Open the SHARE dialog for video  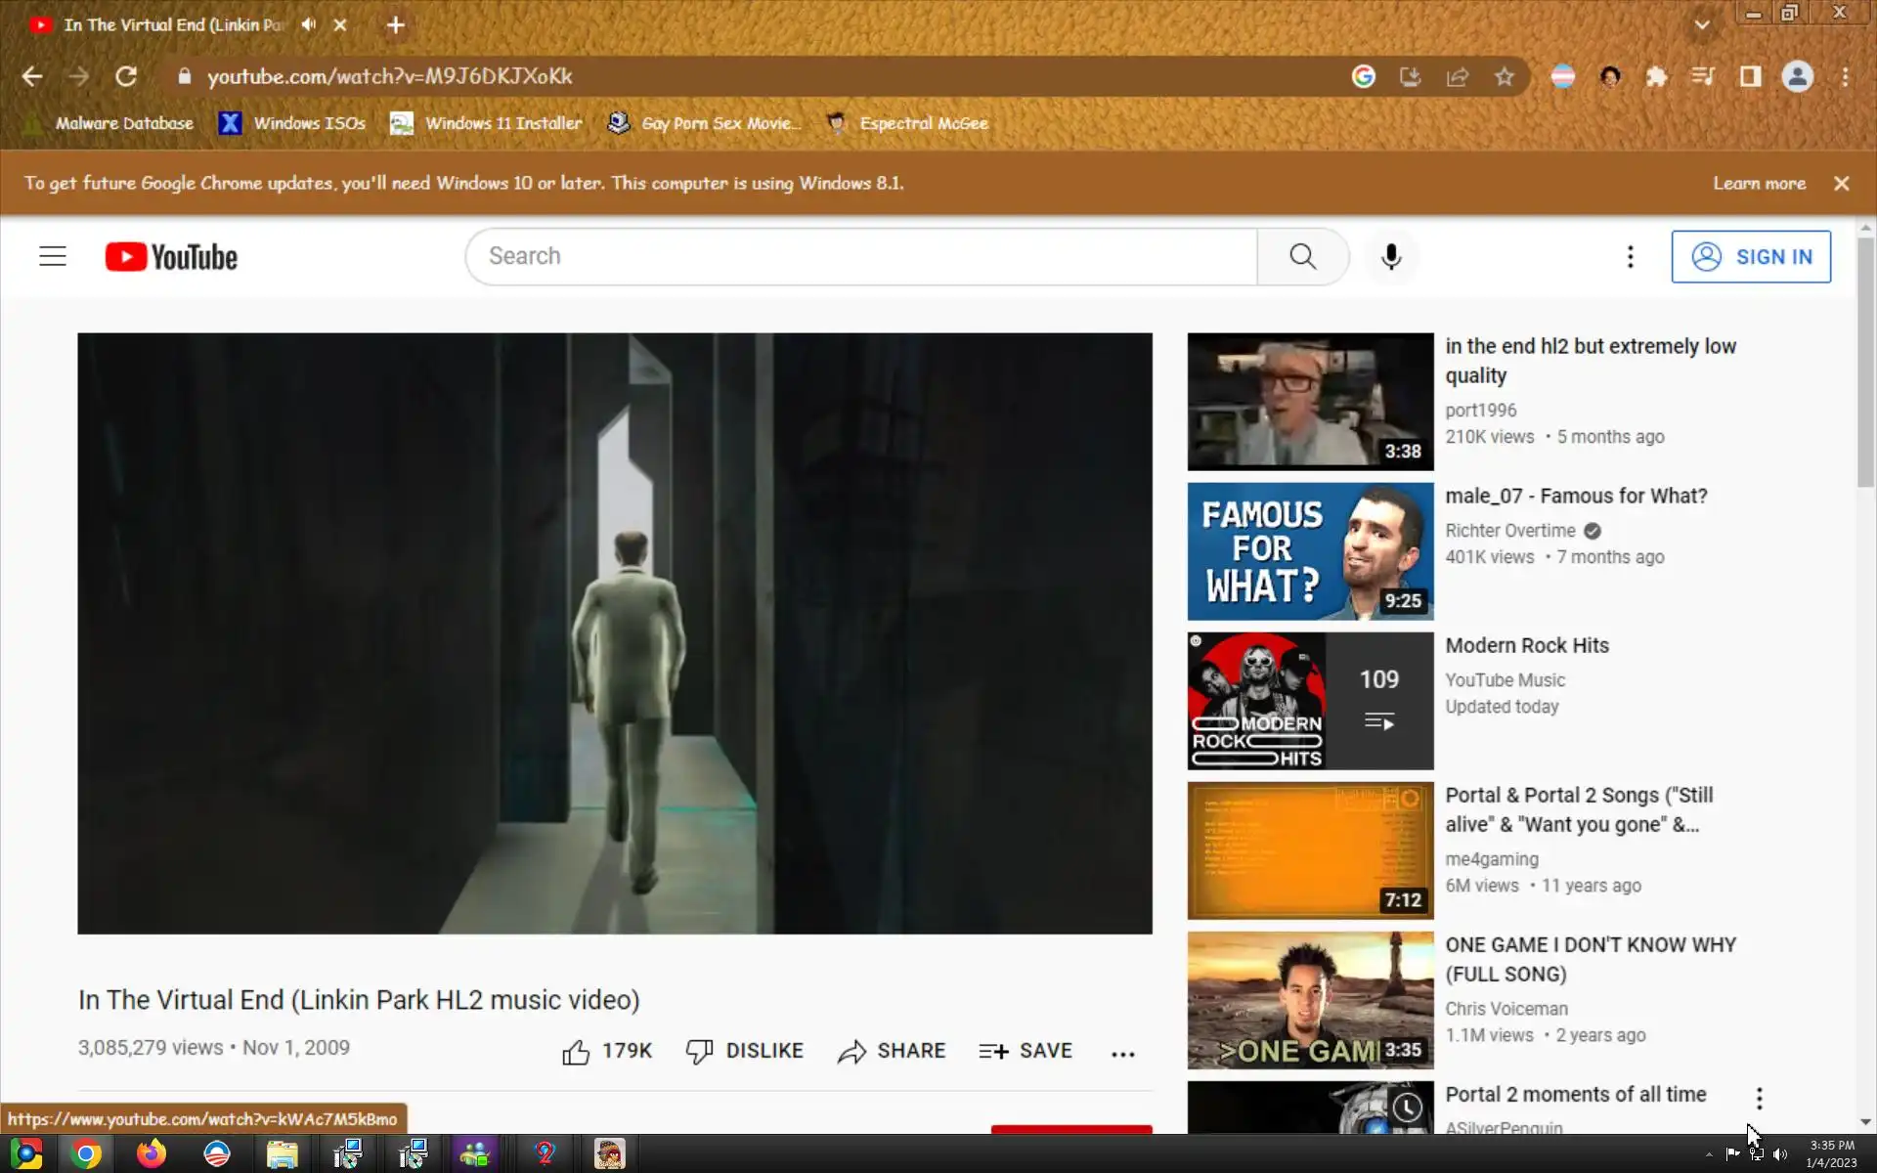click(892, 1051)
